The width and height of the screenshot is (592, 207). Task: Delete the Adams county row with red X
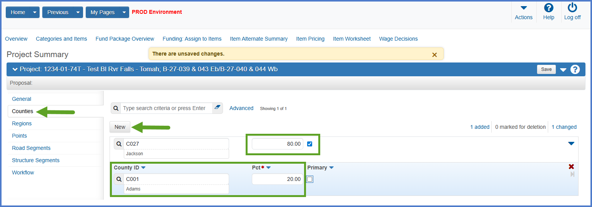click(571, 167)
